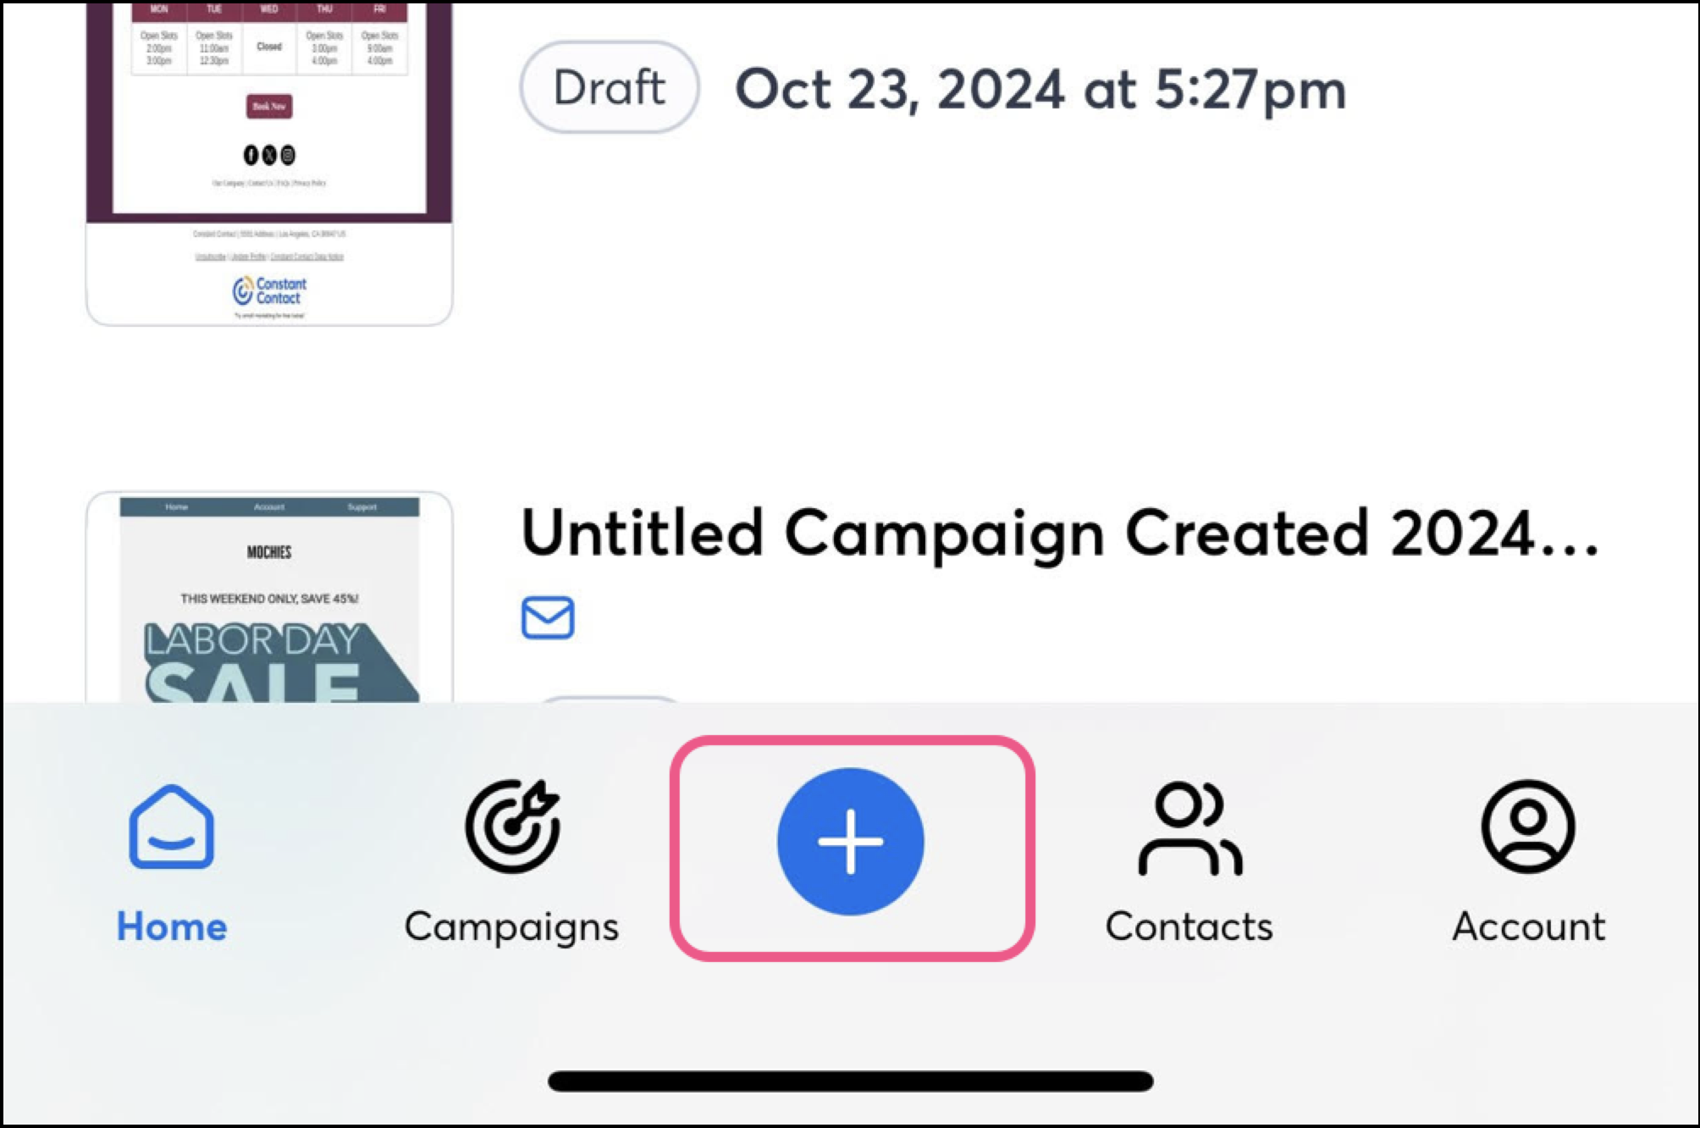This screenshot has width=1700, height=1128.
Task: Tap the blue plus create button
Action: [x=850, y=841]
